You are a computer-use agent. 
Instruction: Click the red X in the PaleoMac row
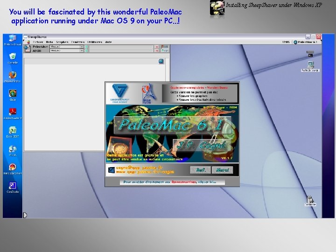[x=157, y=47]
